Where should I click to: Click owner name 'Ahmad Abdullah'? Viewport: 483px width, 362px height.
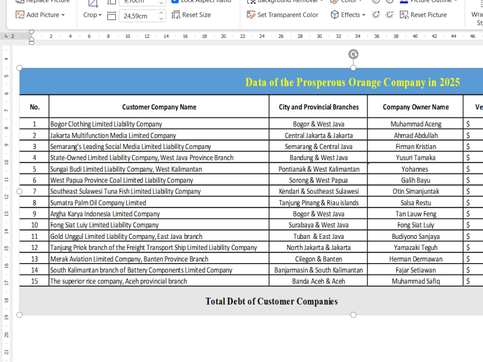click(415, 136)
